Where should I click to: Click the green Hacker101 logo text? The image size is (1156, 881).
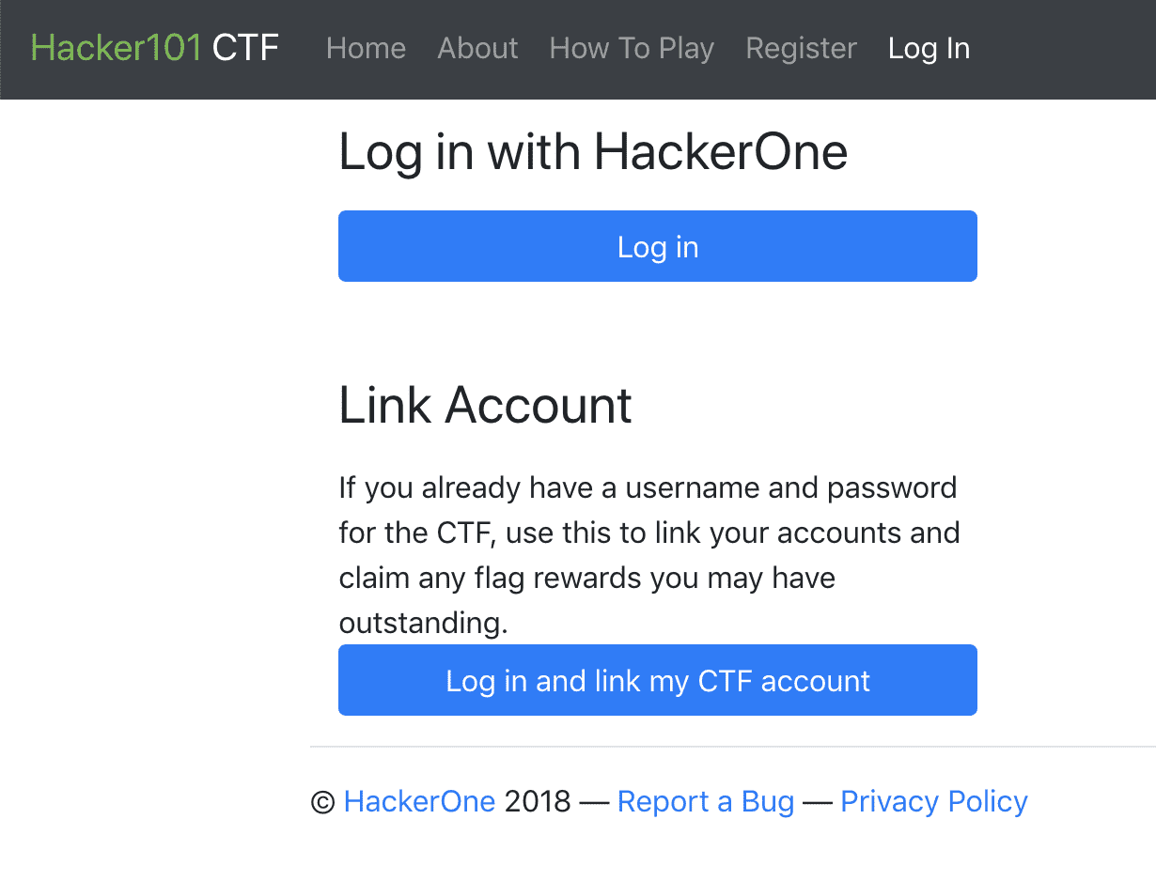(x=116, y=48)
